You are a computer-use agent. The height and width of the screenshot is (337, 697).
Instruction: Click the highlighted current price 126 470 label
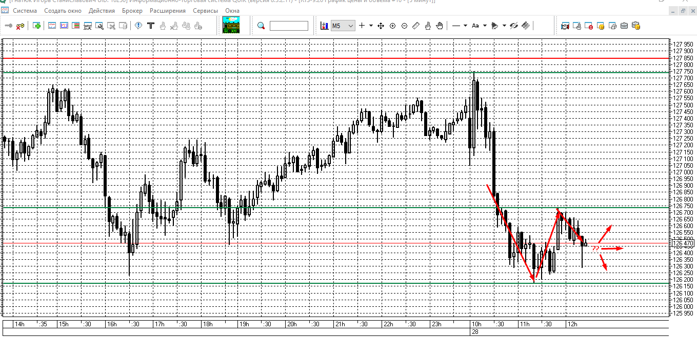click(683, 244)
